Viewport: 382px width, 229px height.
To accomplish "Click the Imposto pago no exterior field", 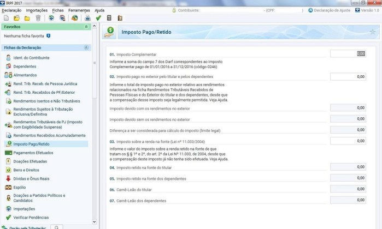I will coord(348,77).
